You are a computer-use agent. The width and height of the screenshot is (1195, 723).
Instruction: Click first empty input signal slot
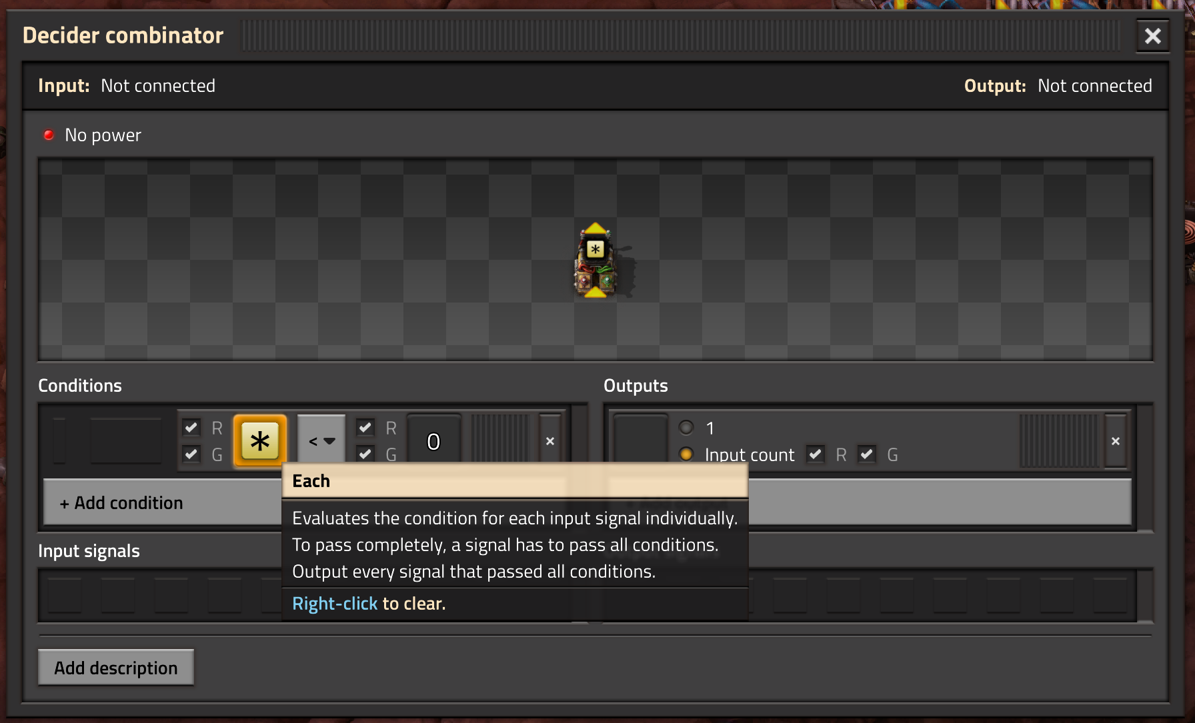coord(65,595)
